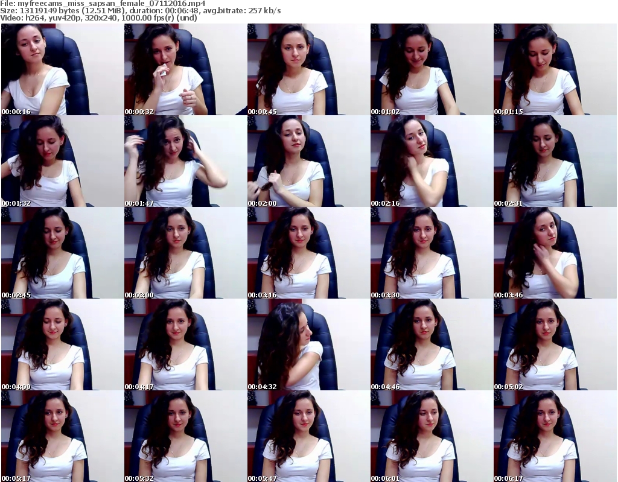
Task: View the frame stamped 00:05:47
Action: (308, 436)
